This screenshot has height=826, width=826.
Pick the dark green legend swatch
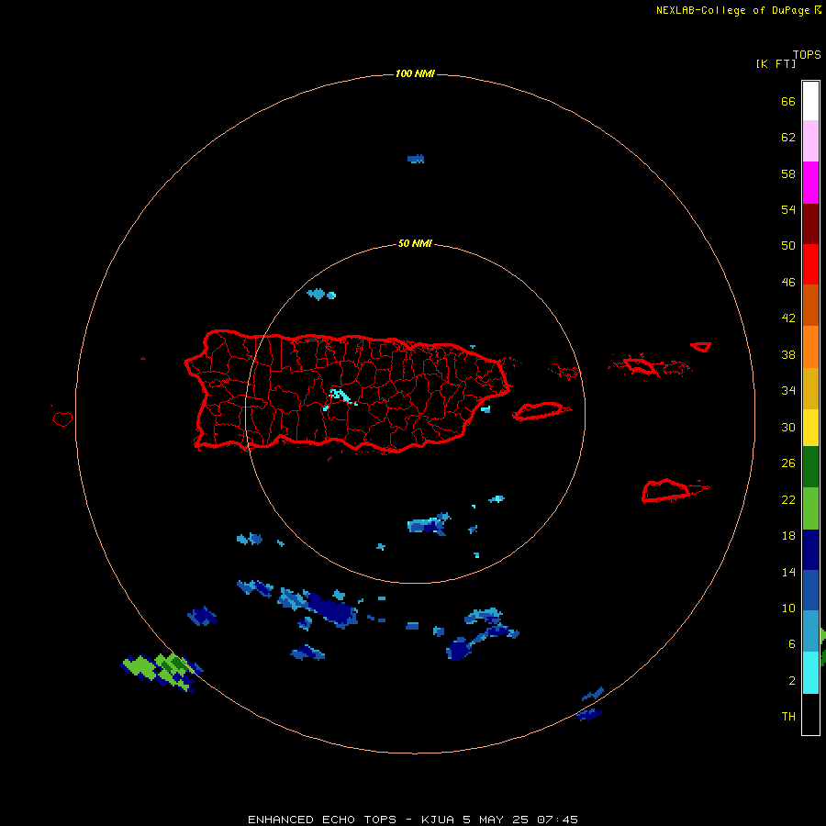click(810, 467)
